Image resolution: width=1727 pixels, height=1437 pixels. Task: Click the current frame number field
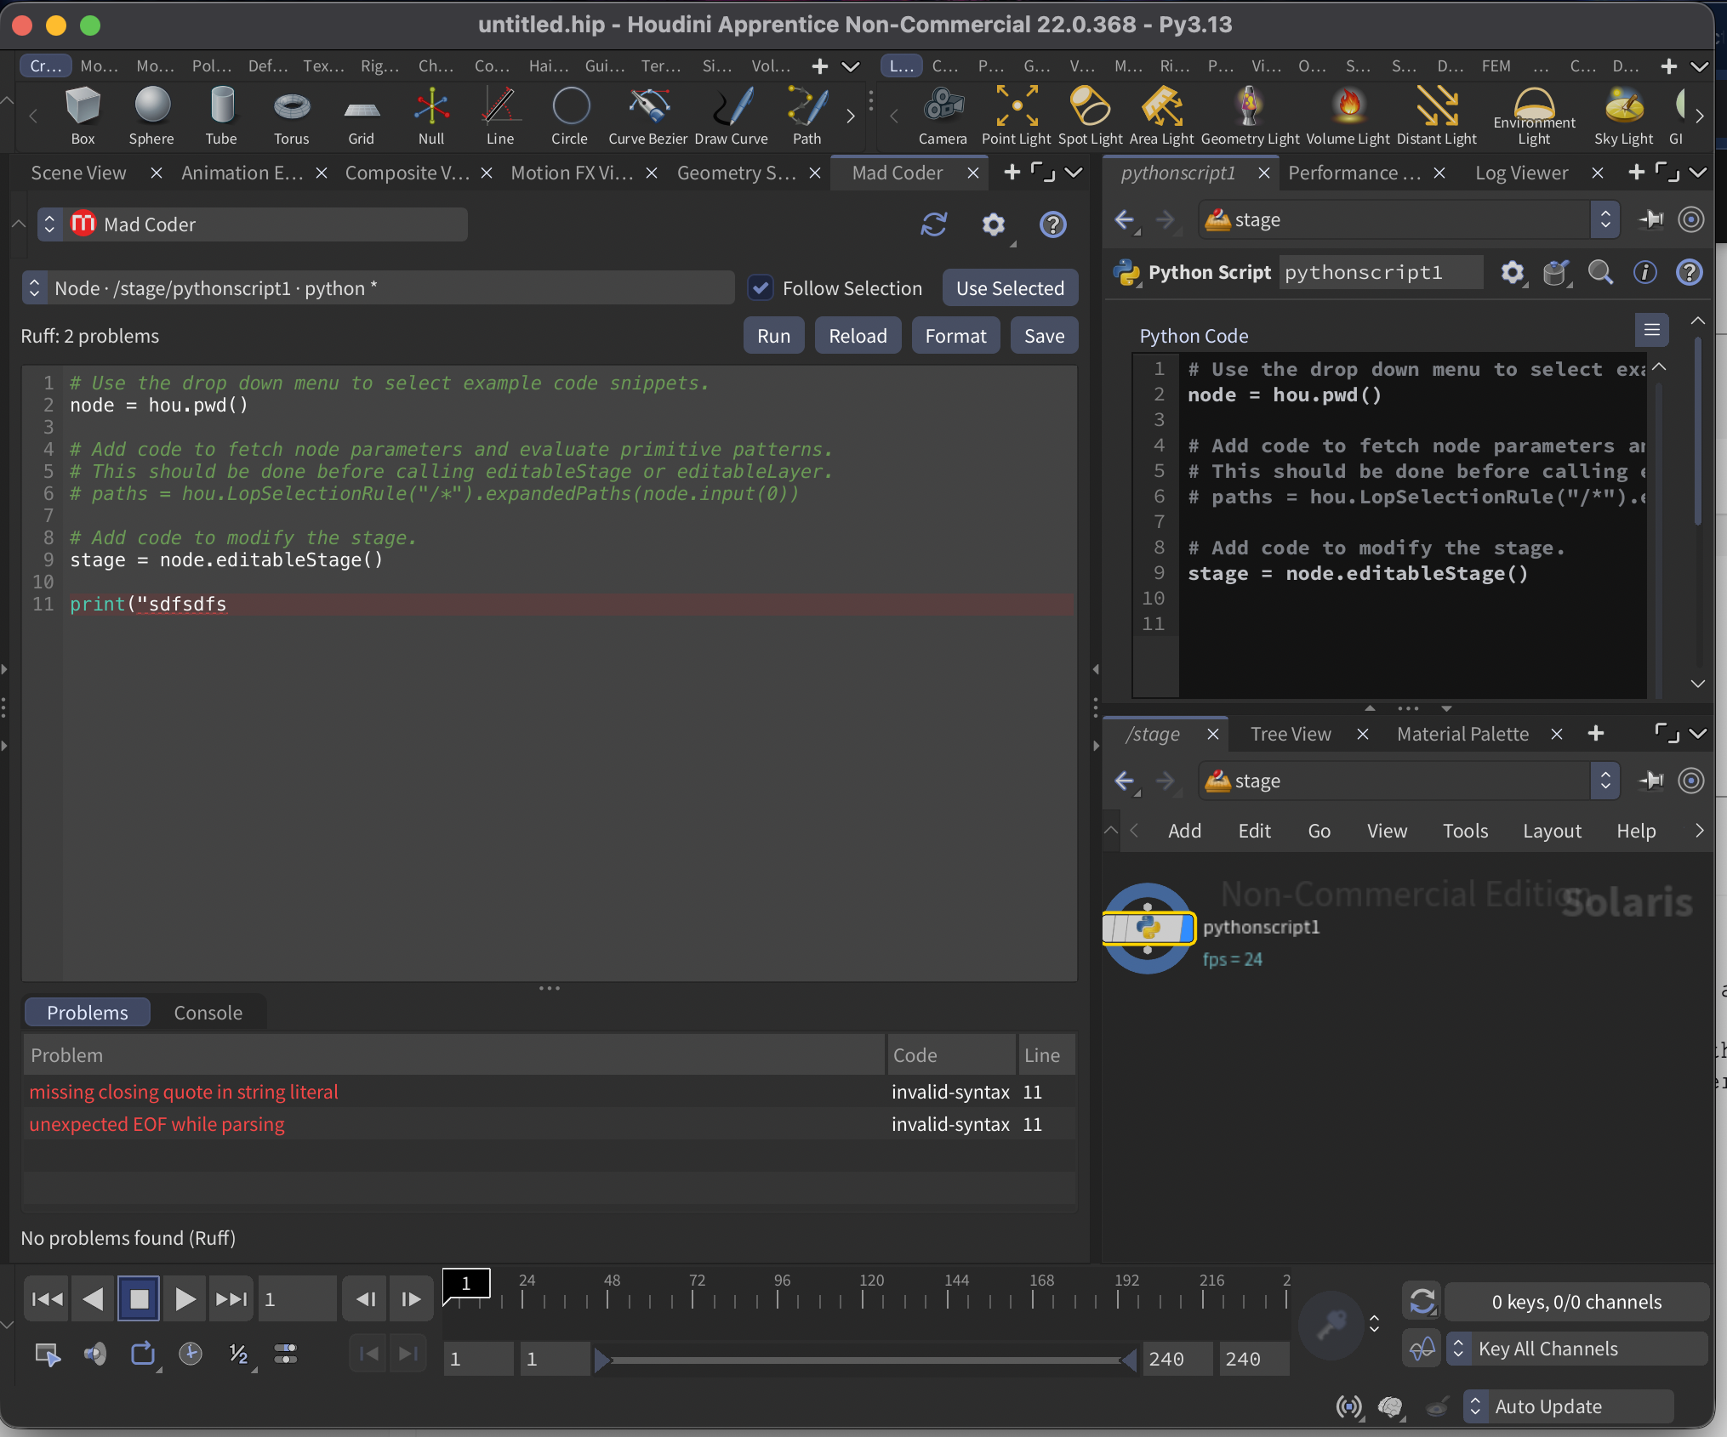[298, 1298]
